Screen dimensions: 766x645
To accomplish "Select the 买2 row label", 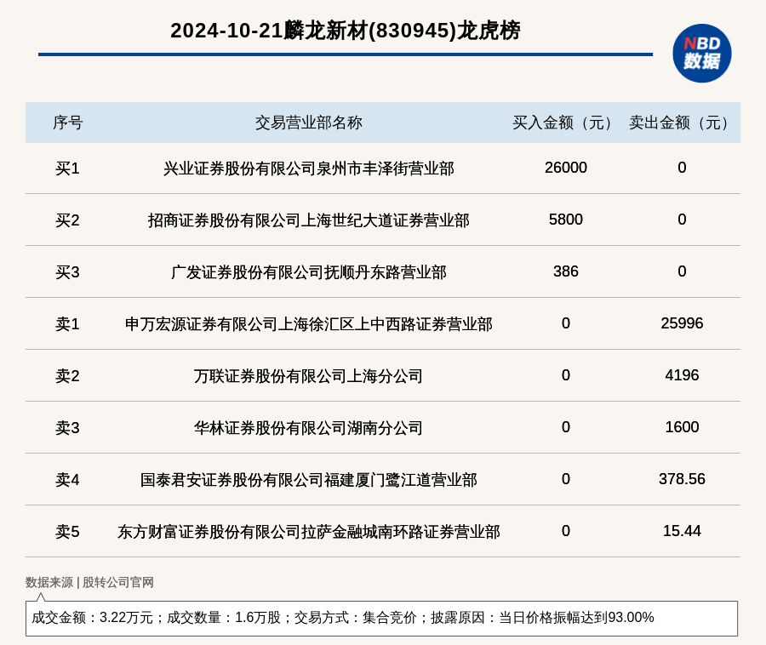I will pos(67,220).
